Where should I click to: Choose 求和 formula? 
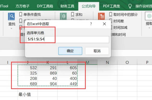79,15
